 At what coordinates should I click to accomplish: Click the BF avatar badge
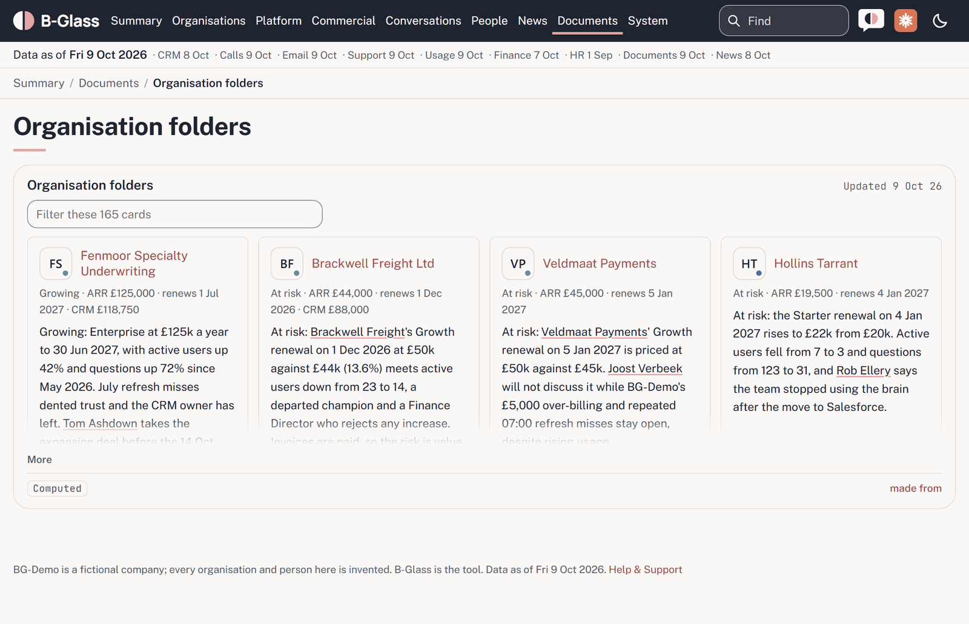pos(287,263)
